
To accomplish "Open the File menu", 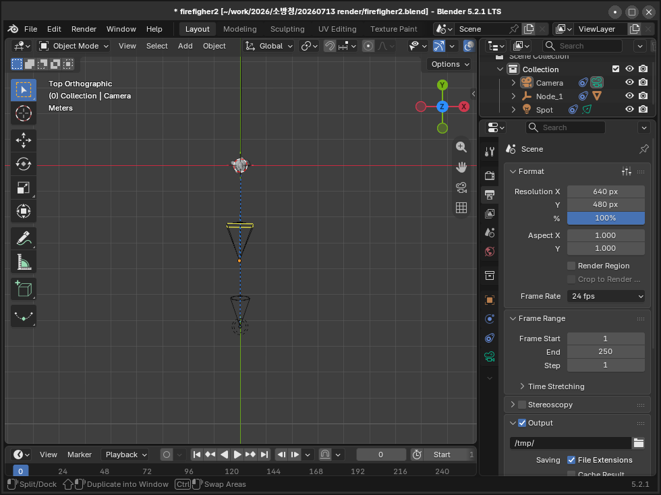I will (x=30, y=29).
